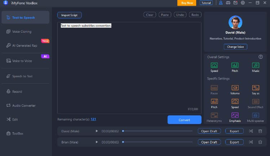Open the Text to Speech section
The image size is (270, 156).
(25, 17)
